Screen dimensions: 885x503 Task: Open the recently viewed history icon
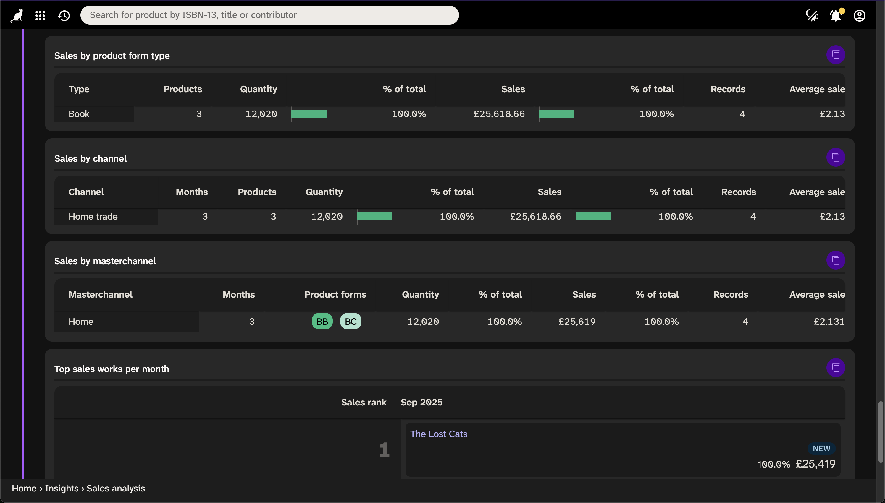click(x=64, y=15)
